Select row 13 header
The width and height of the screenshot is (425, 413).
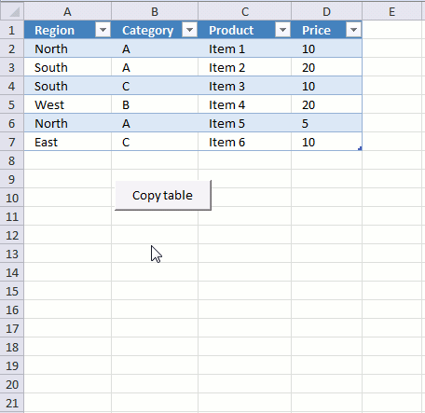(x=12, y=254)
